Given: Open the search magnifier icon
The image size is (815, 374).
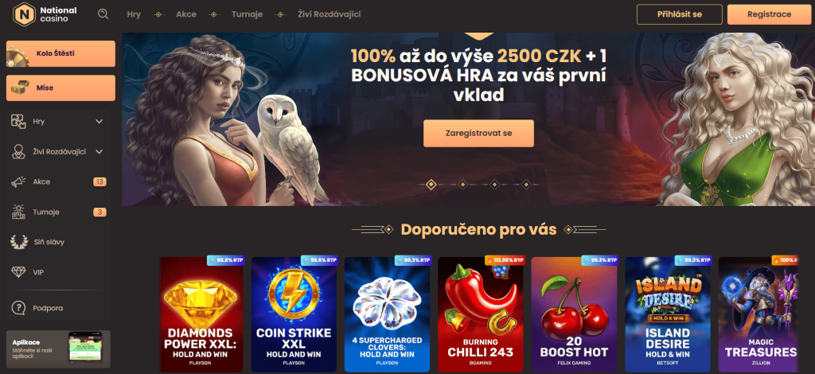Looking at the screenshot, I should click(103, 14).
